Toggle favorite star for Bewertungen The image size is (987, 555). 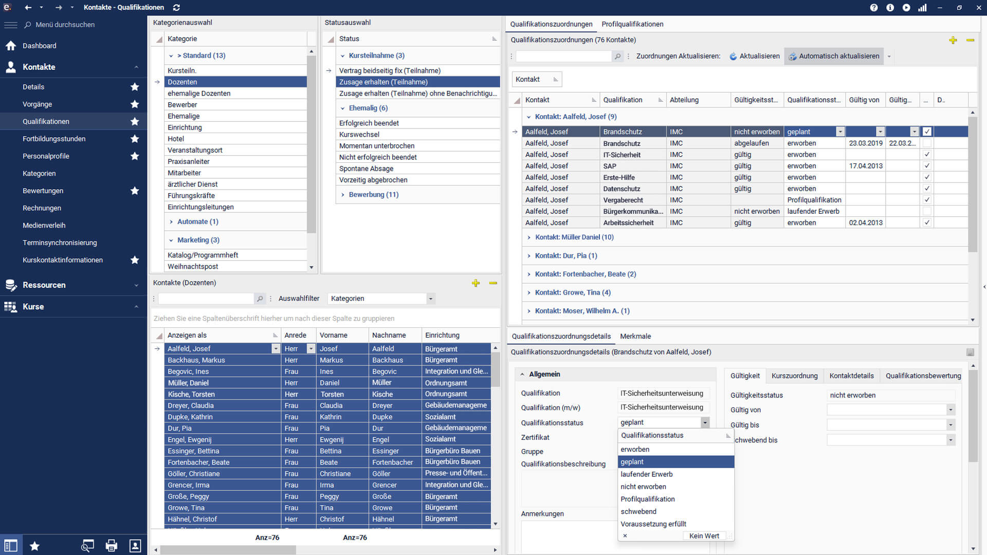135,191
